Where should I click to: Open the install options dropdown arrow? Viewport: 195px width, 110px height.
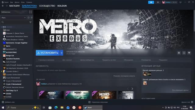click(62, 53)
